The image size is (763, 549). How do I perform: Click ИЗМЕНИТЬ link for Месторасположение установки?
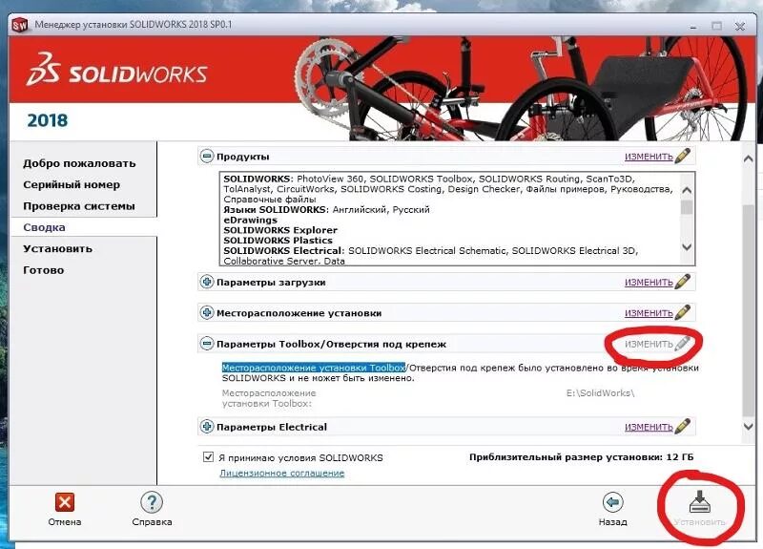tap(649, 313)
